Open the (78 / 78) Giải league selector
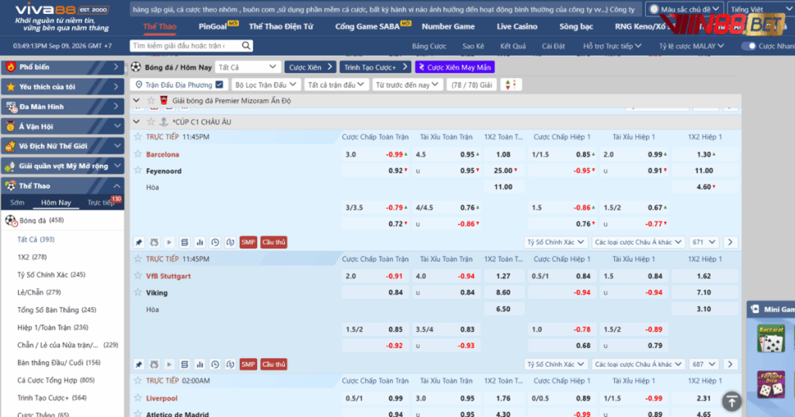Viewport: 795px width, 417px height. [x=471, y=84]
